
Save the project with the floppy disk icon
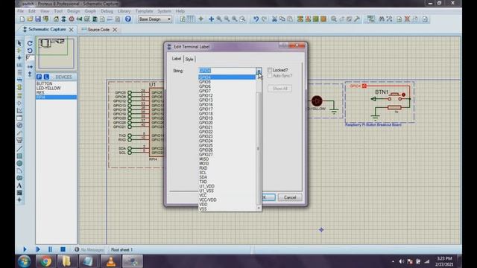[38, 19]
